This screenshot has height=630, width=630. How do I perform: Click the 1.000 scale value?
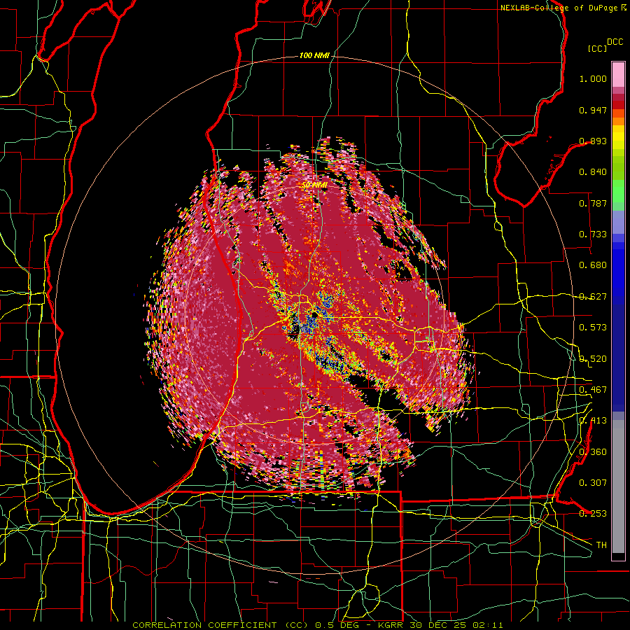[x=593, y=78]
